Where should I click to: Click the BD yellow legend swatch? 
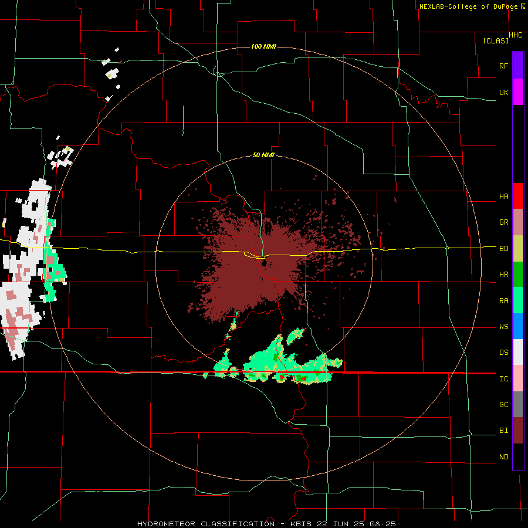[518, 249]
